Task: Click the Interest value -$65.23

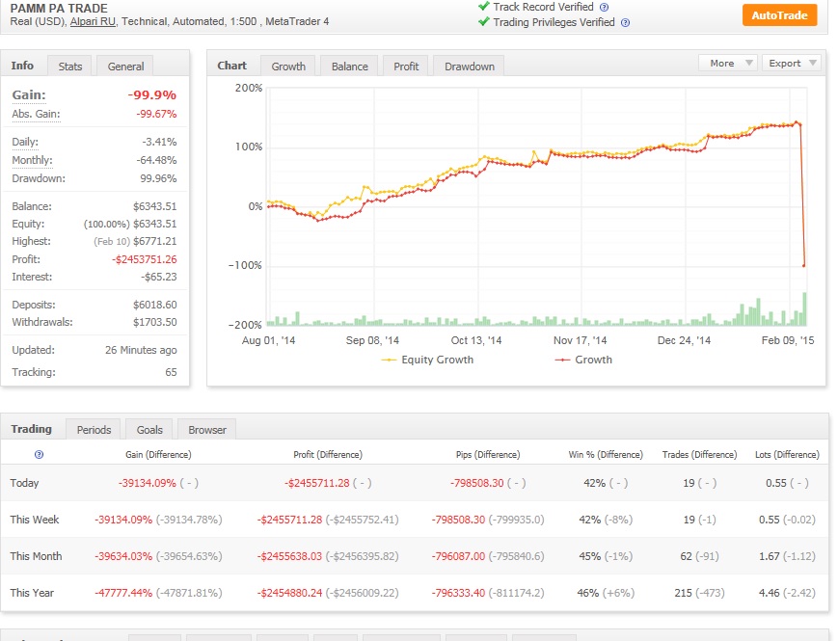Action: point(159,277)
